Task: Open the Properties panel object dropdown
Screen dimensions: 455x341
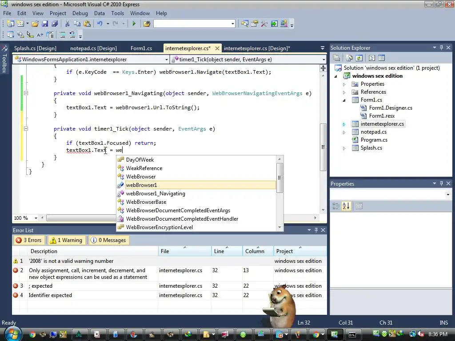Action: click(448, 195)
